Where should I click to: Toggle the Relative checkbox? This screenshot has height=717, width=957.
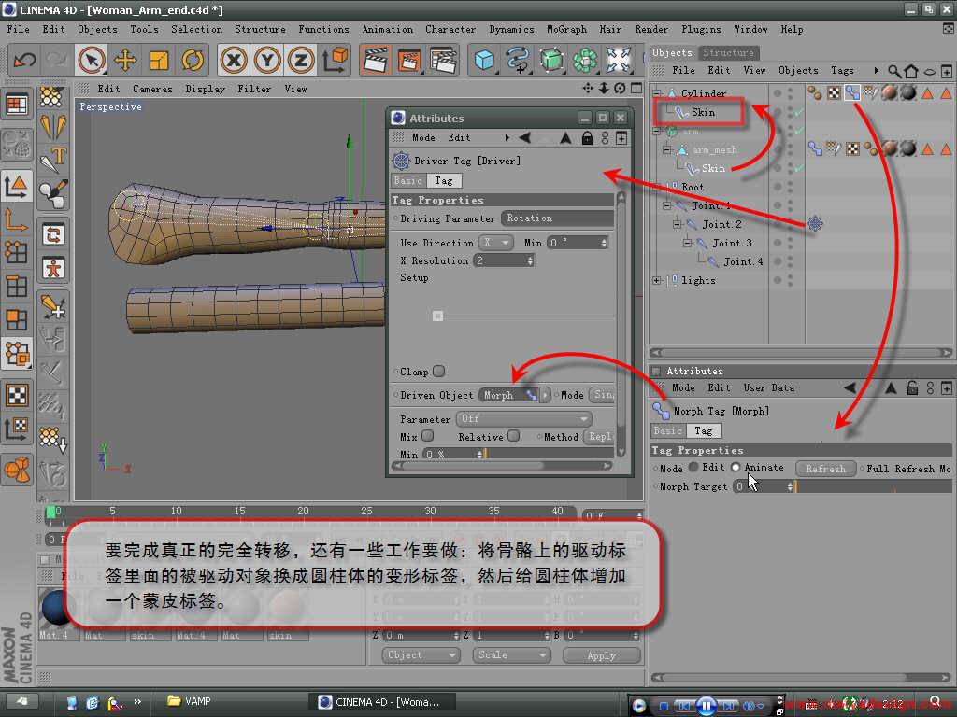point(514,436)
